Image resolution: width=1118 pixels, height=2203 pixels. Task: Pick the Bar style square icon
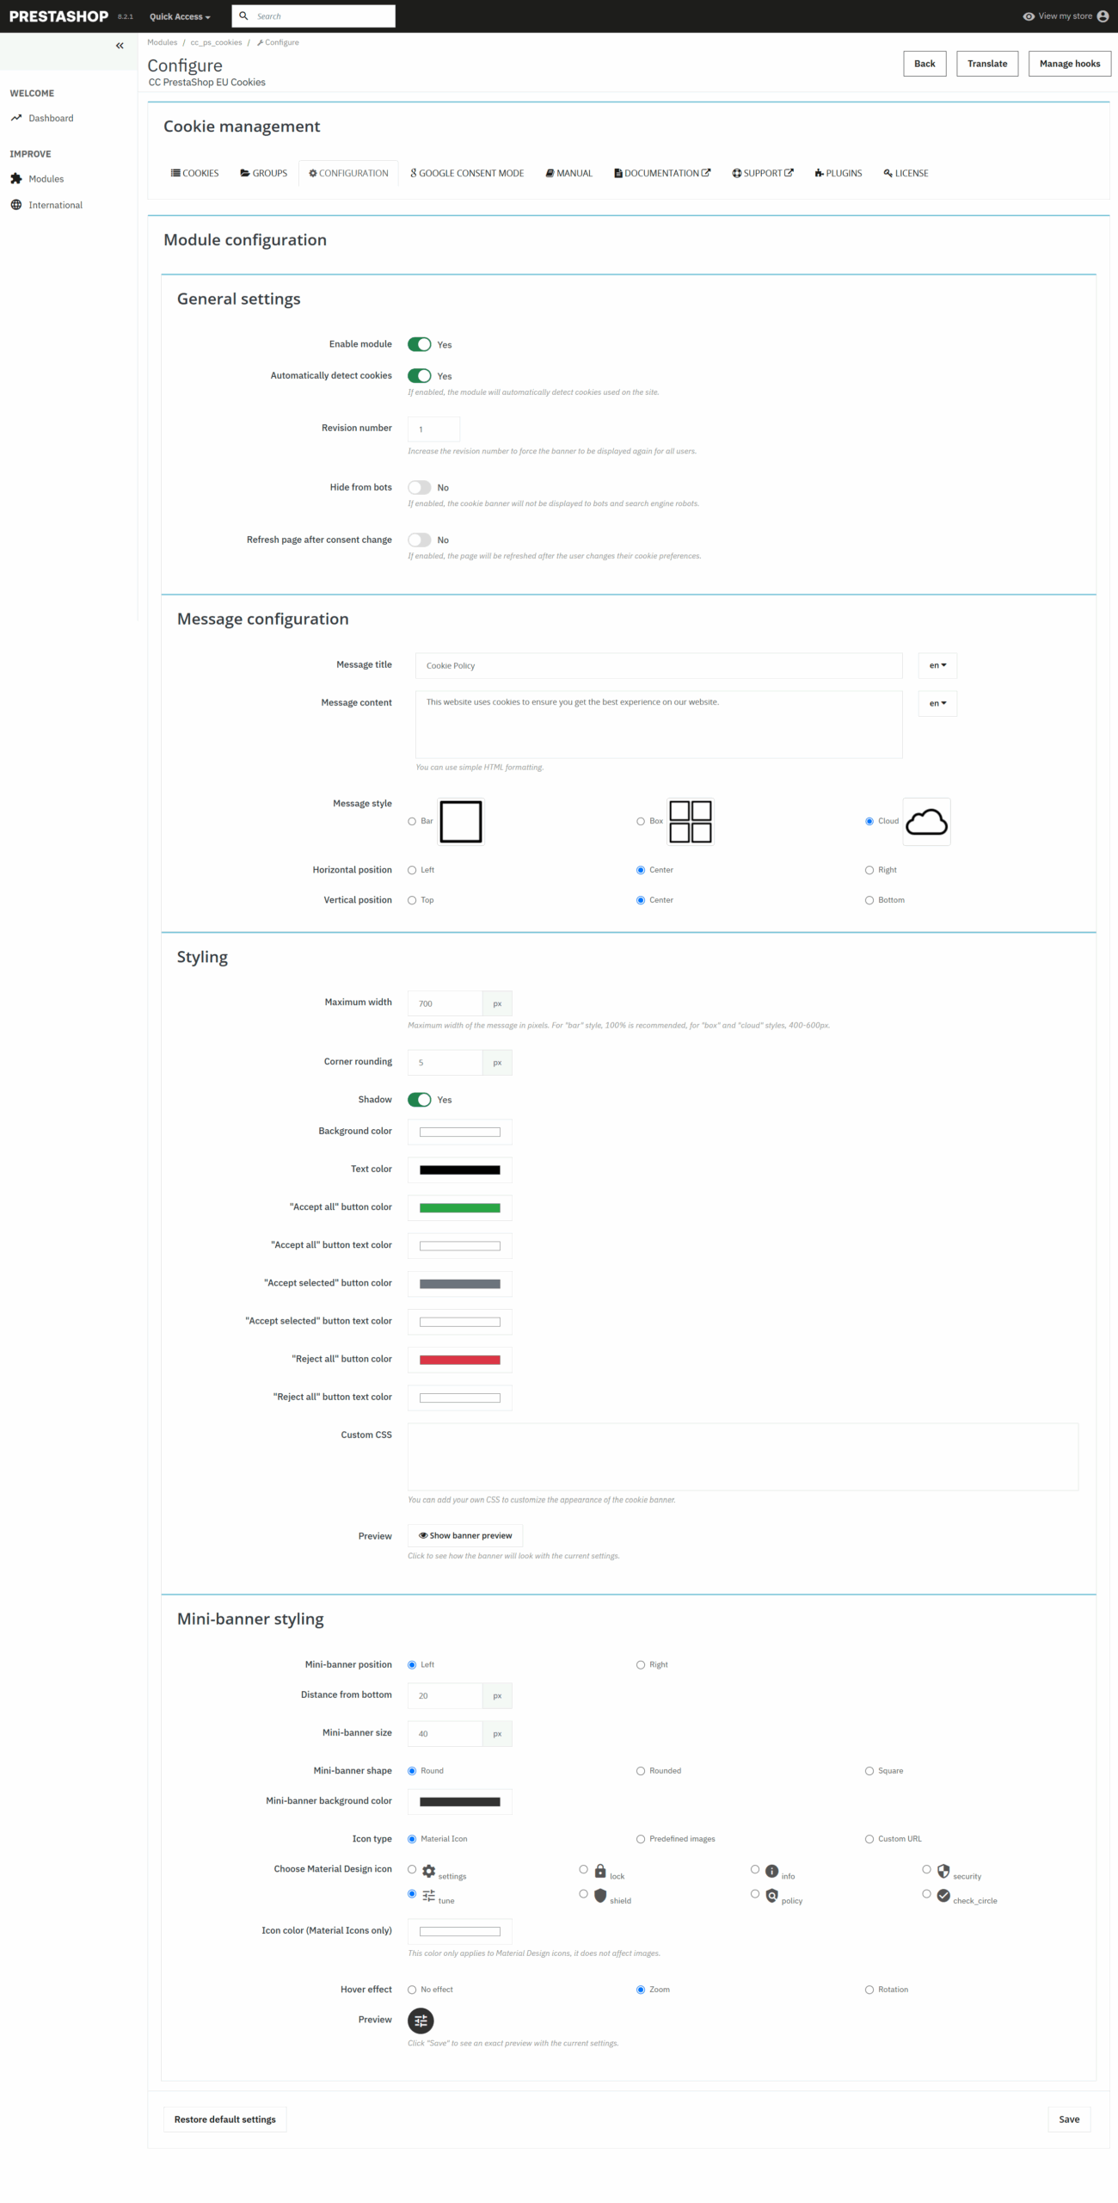tap(460, 821)
